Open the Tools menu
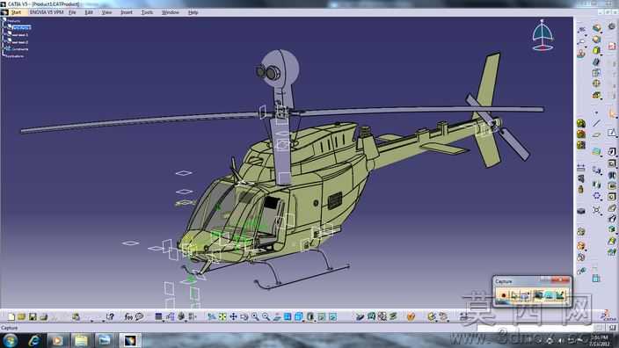Image resolution: width=619 pixels, height=348 pixels. coord(147,12)
